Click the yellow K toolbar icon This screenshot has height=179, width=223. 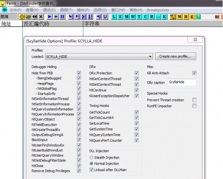click(x=192, y=17)
